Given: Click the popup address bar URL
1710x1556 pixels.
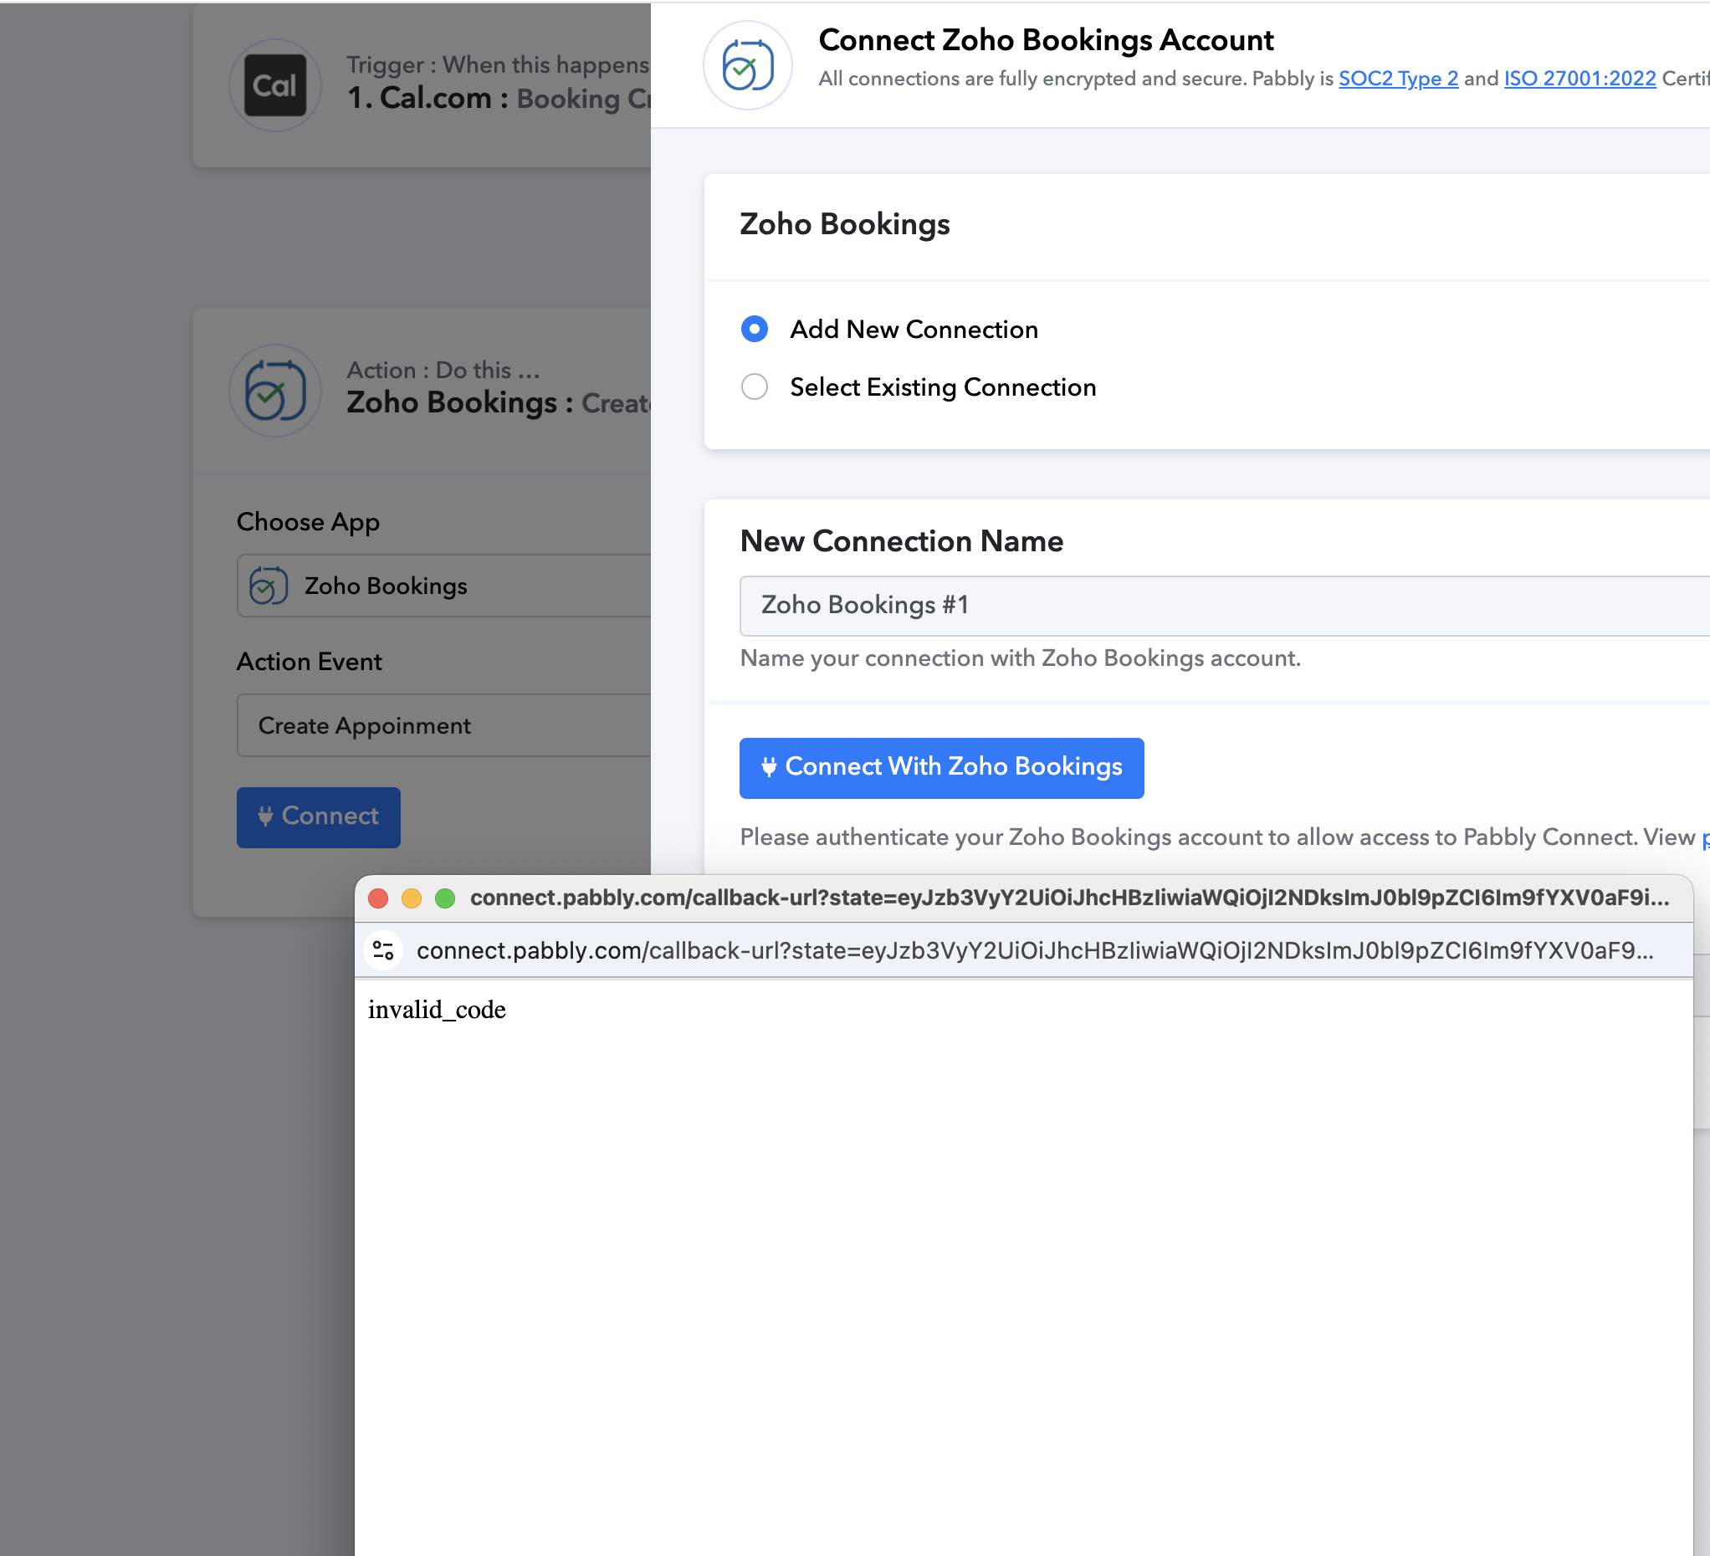Looking at the screenshot, I should [1035, 950].
